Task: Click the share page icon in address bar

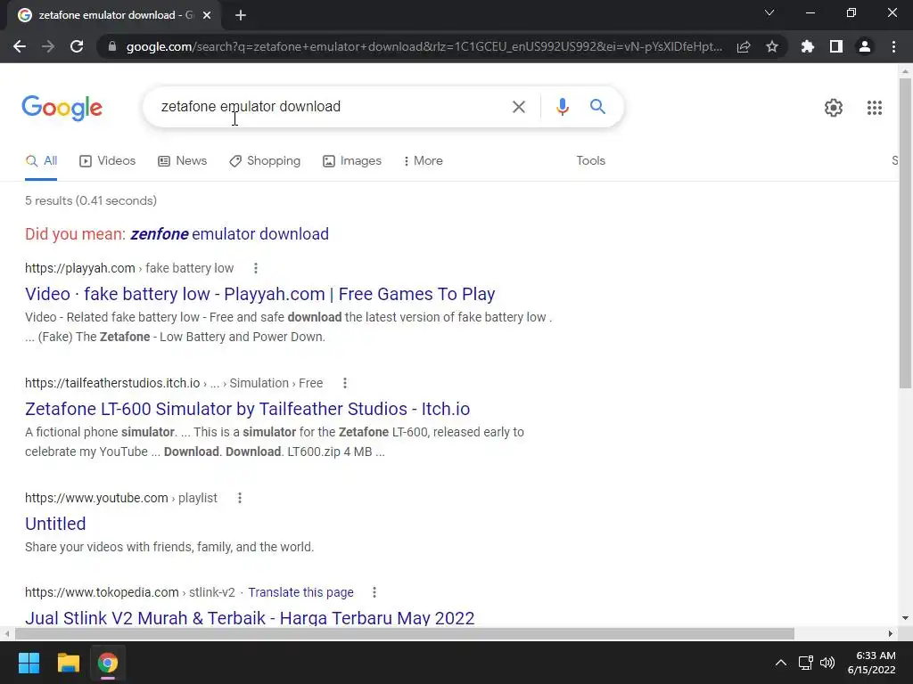Action: (744, 46)
